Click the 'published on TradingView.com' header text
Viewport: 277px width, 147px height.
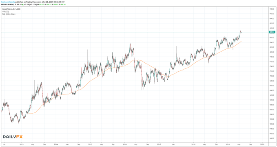(x=28, y=2)
